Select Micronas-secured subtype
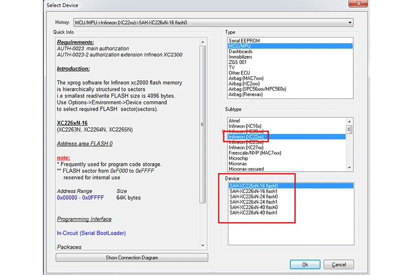This screenshot has width=413, height=275. pos(286,169)
